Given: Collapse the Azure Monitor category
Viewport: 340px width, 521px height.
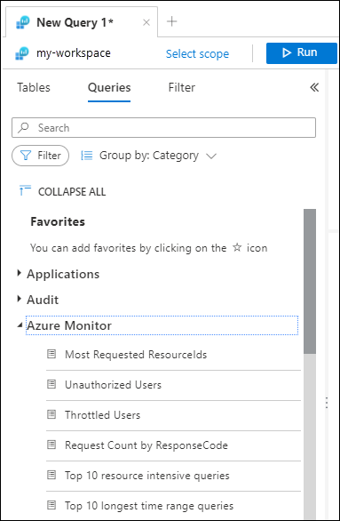Looking at the screenshot, I should [x=20, y=326].
